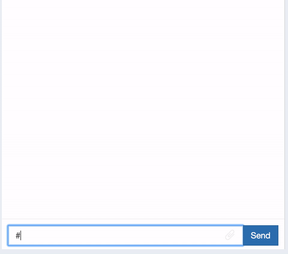
Task: Add an attachment via the clip icon
Action: pos(230,235)
